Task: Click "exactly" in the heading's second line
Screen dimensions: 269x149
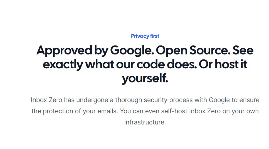Action: point(63,65)
